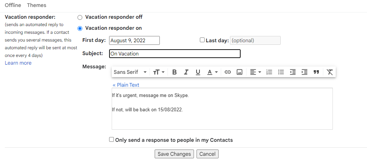Check Only send to people in Contacts
367x162 pixels.
[x=112, y=140]
